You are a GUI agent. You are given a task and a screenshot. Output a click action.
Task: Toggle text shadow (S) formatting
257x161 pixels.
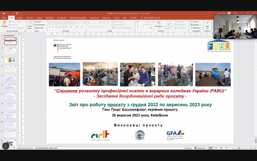click(x=59, y=27)
